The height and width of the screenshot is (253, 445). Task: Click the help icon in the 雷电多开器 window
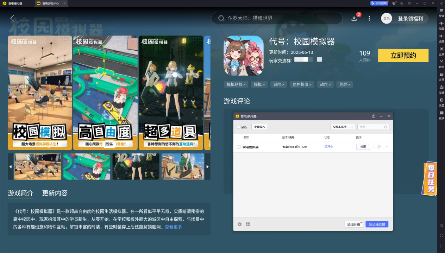click(x=374, y=116)
